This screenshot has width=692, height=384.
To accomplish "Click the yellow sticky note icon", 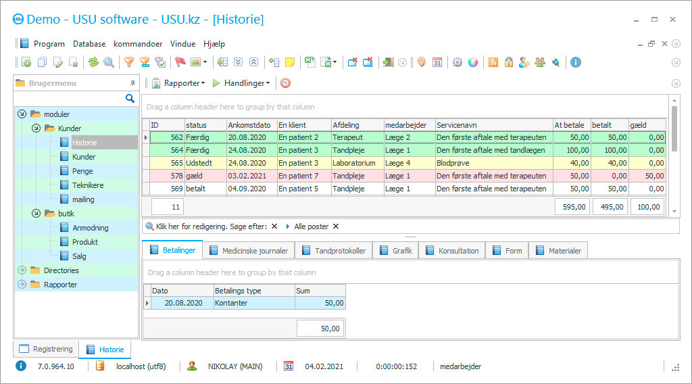I will [290, 62].
